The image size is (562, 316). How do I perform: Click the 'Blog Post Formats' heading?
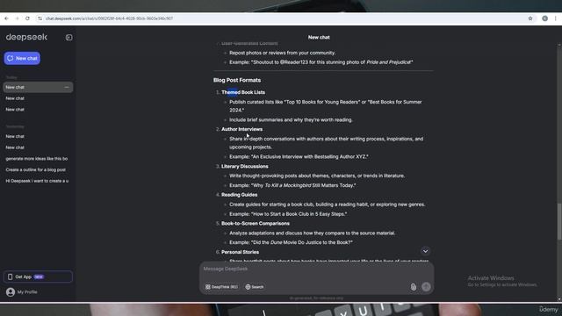pos(237,80)
